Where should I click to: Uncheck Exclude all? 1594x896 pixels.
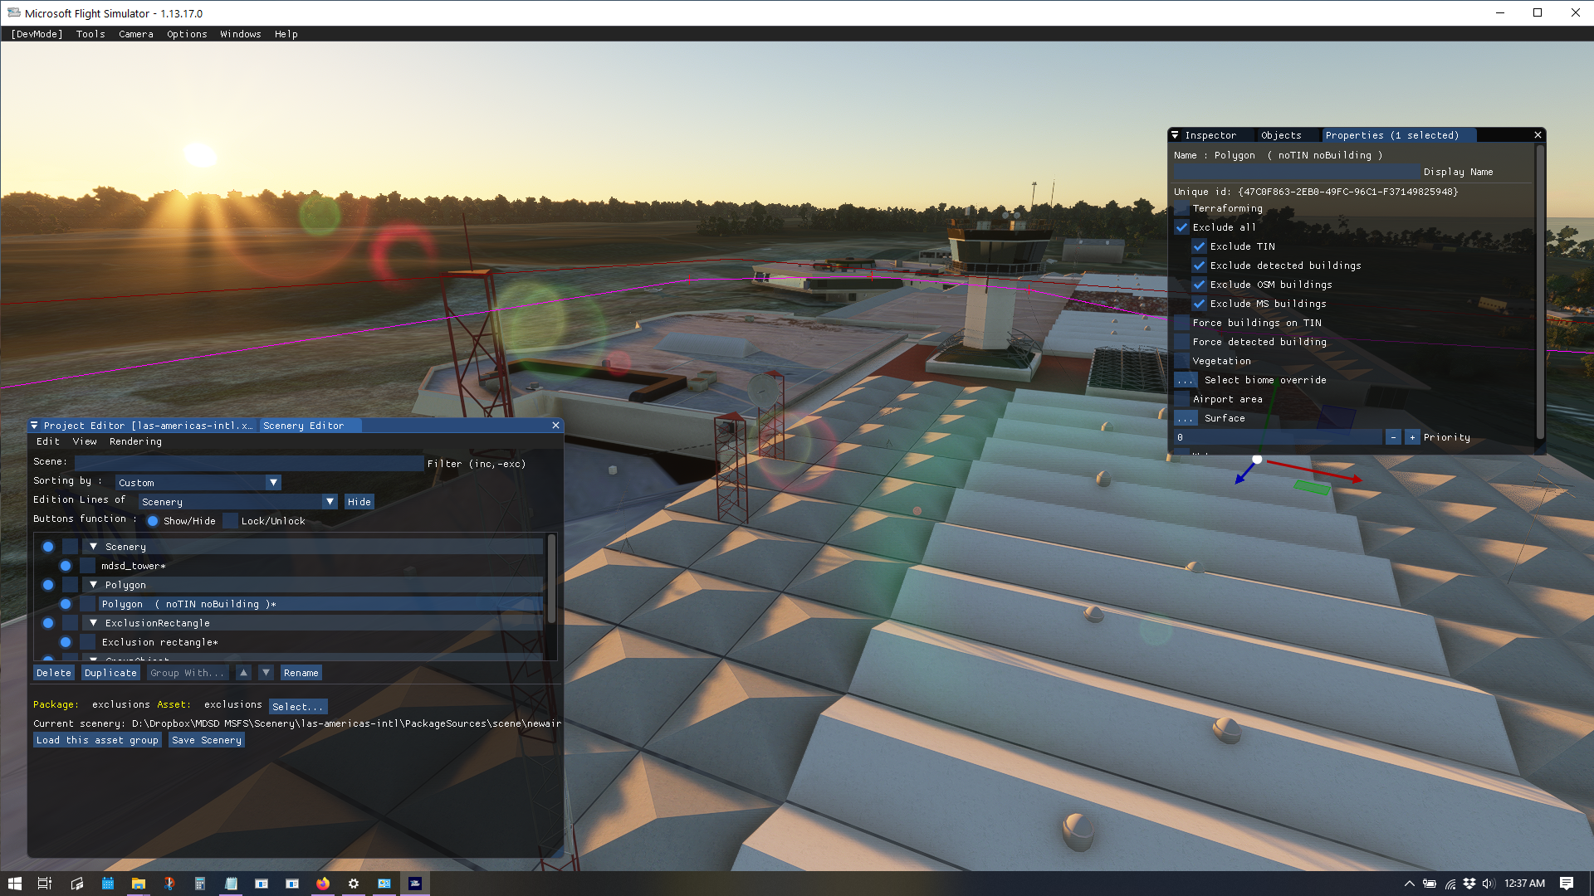[1181, 227]
